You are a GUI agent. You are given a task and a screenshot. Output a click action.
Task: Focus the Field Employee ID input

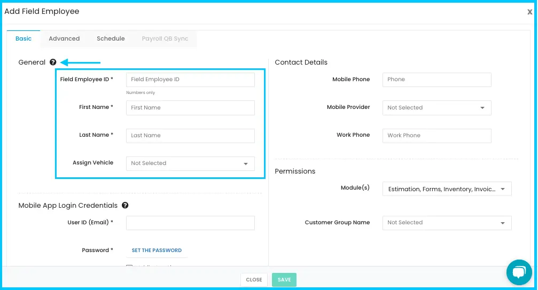pos(190,80)
